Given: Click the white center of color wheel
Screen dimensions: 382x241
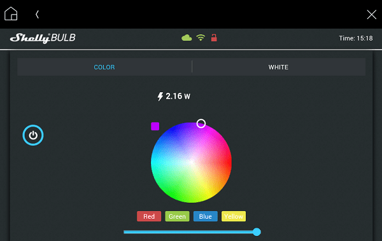Looking at the screenshot, I should 192,162.
